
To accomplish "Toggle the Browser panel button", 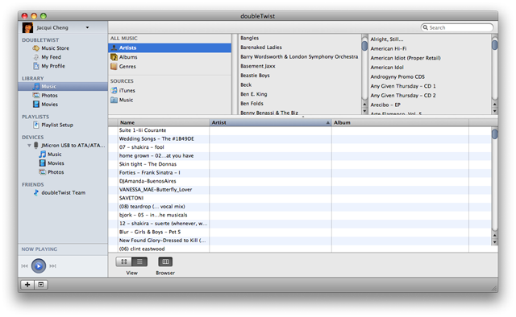I will pos(165,261).
